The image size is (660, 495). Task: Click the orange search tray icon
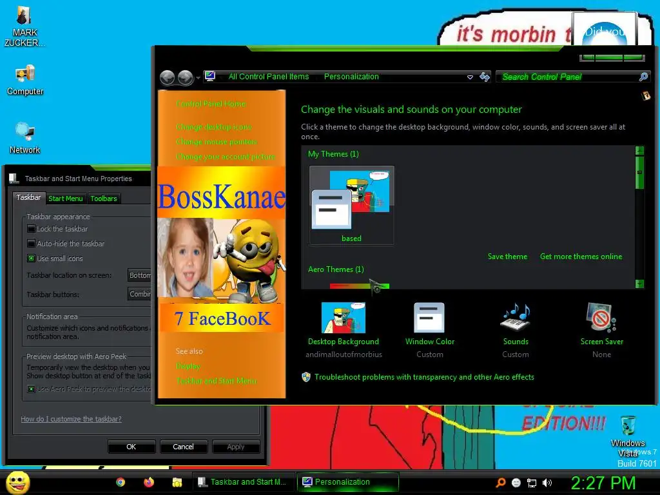[x=500, y=482]
